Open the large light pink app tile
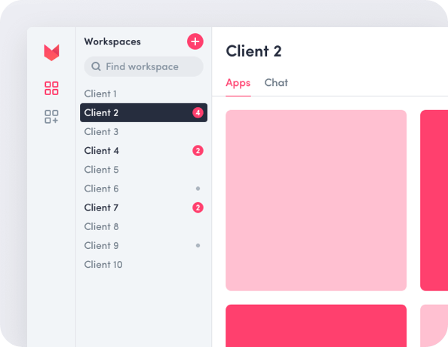The height and width of the screenshot is (347, 448). tap(316, 201)
